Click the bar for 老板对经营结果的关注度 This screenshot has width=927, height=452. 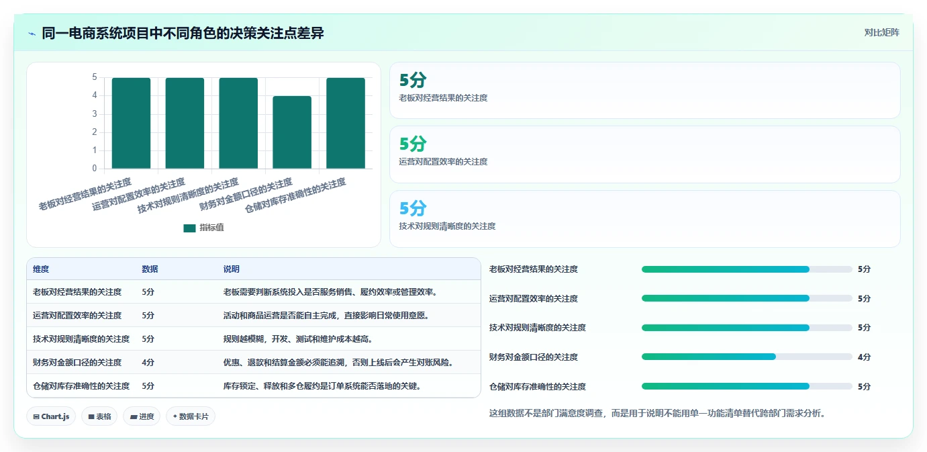click(131, 123)
